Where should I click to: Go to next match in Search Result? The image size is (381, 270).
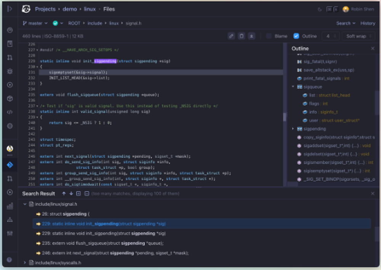pos(71,193)
